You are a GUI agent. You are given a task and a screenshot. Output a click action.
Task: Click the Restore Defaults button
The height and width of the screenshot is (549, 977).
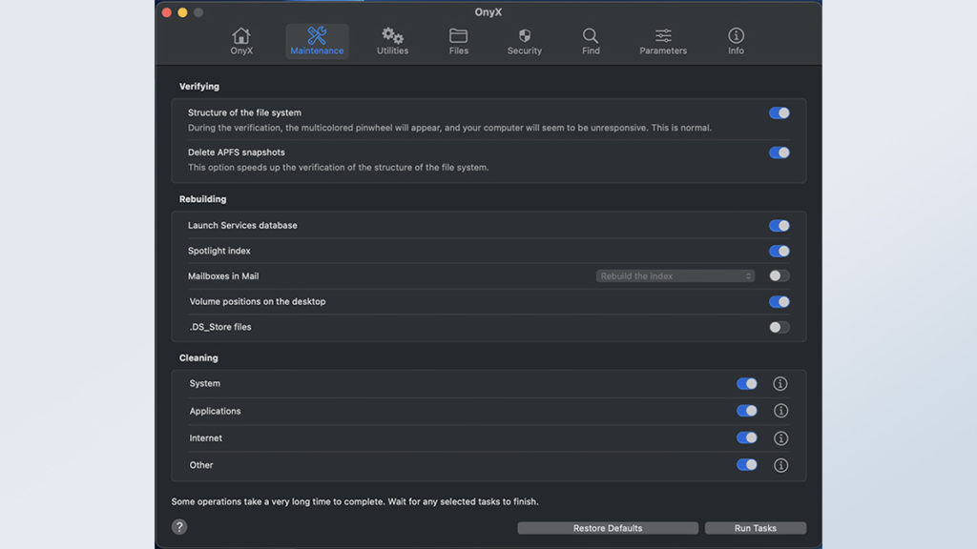click(x=608, y=528)
